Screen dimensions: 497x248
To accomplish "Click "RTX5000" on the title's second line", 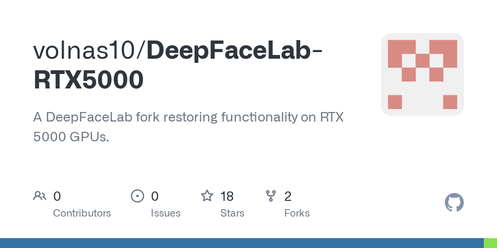I will 89,80.
